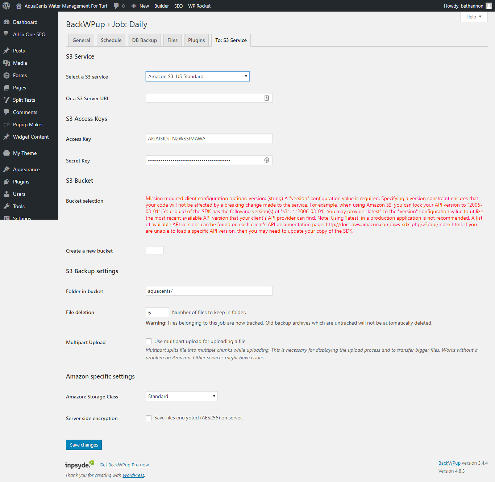Click the Tools wrench icon
The width and height of the screenshot is (495, 482).
(x=7, y=206)
